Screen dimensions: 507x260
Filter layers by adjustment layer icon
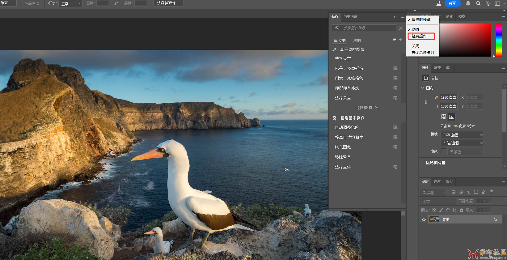click(x=461, y=192)
